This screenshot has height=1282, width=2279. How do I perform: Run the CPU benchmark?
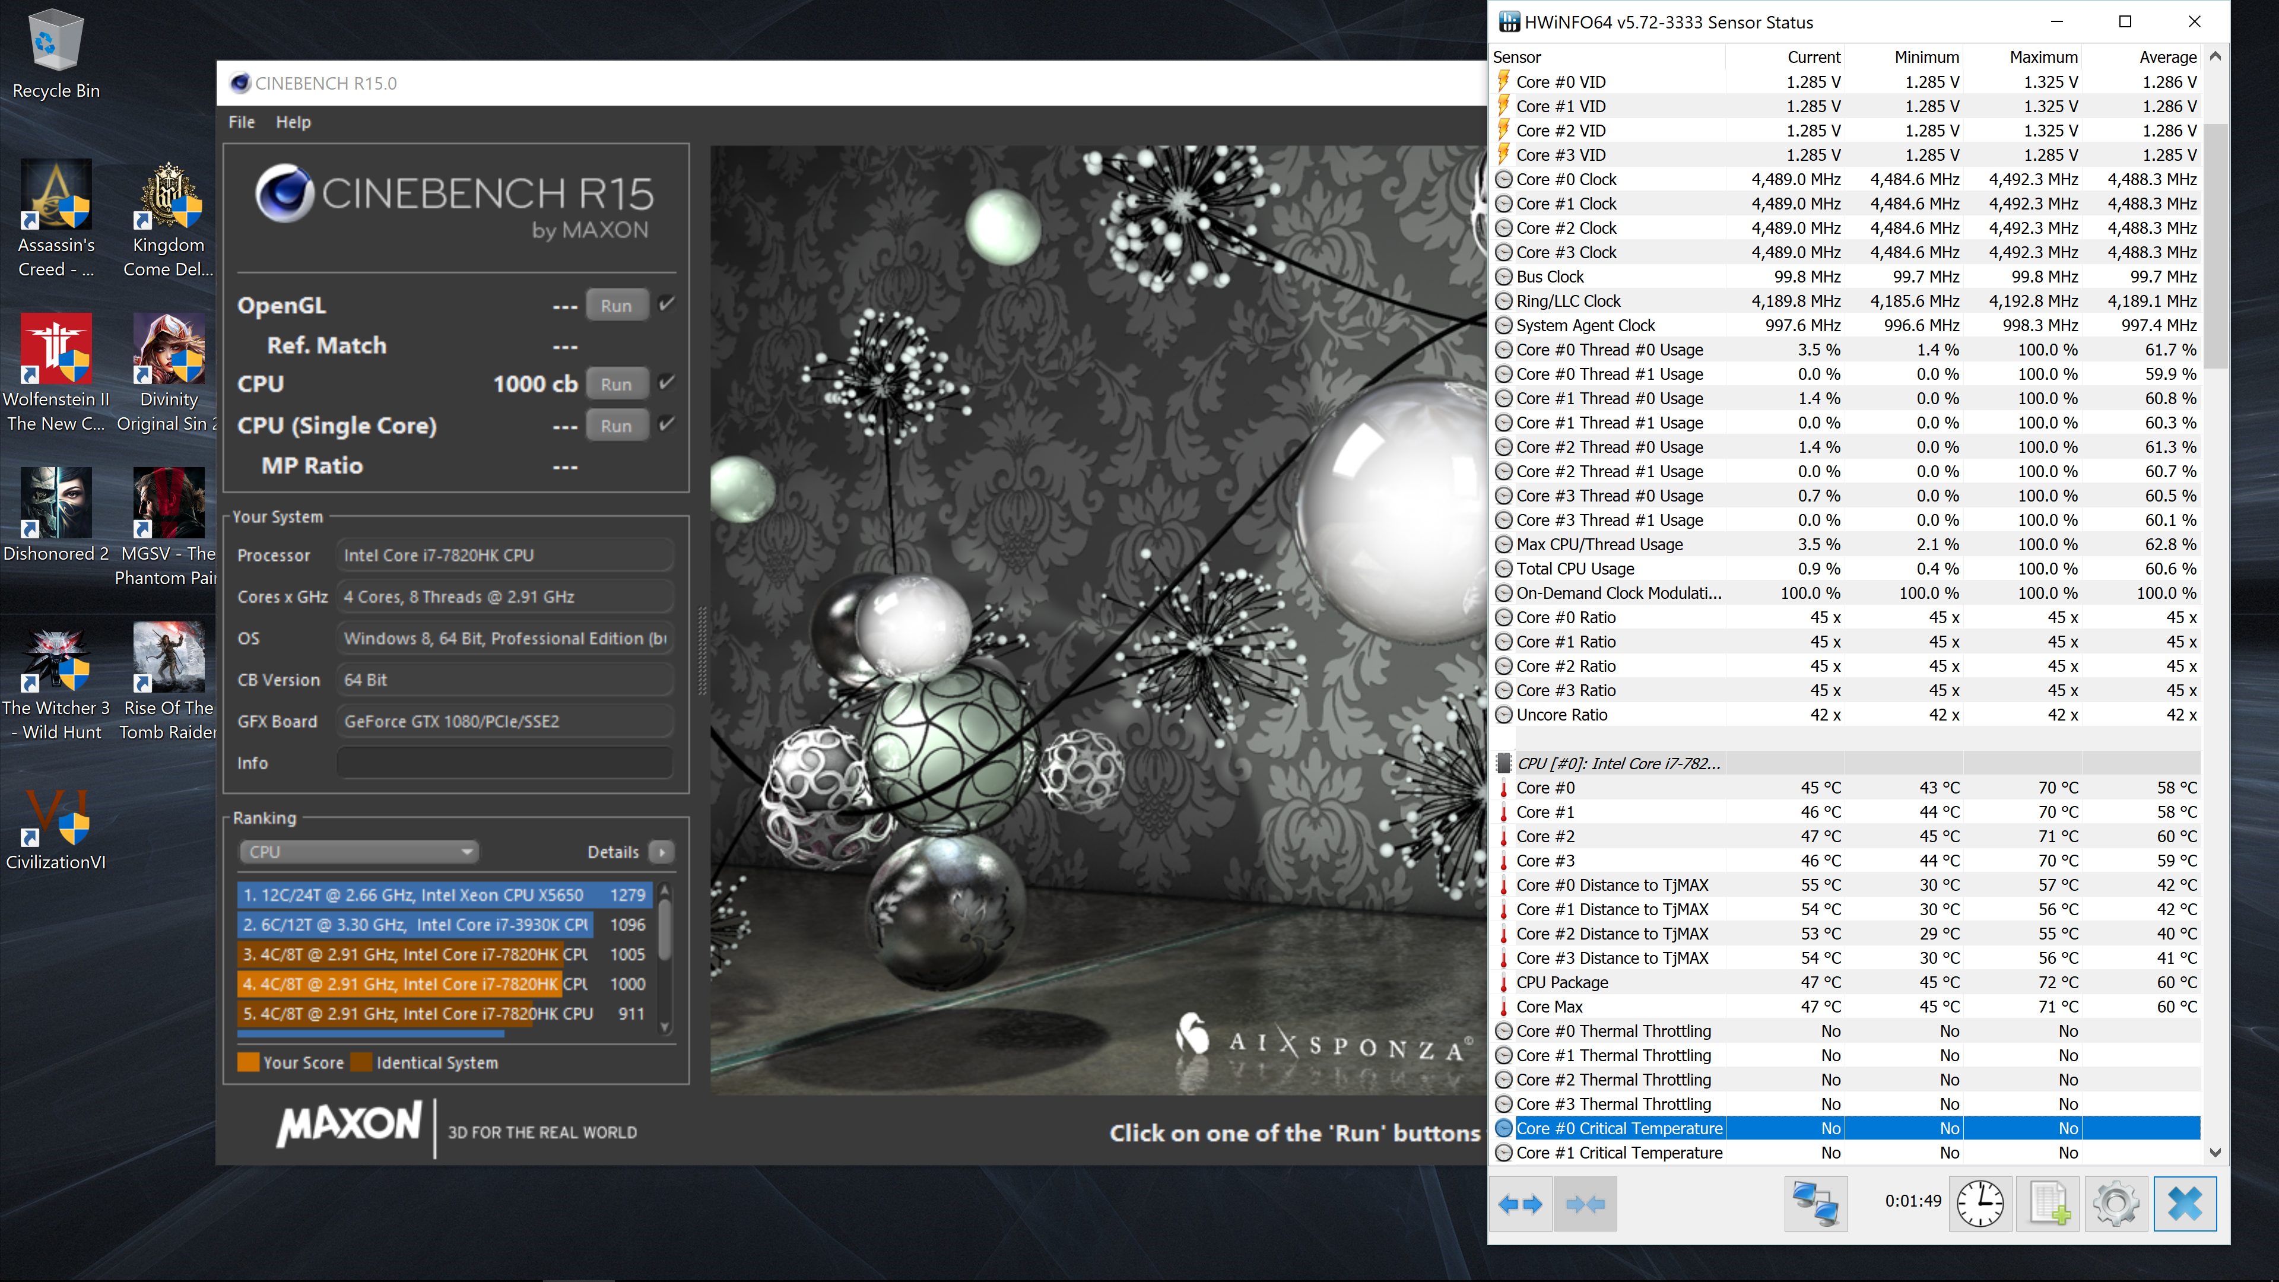tap(616, 384)
